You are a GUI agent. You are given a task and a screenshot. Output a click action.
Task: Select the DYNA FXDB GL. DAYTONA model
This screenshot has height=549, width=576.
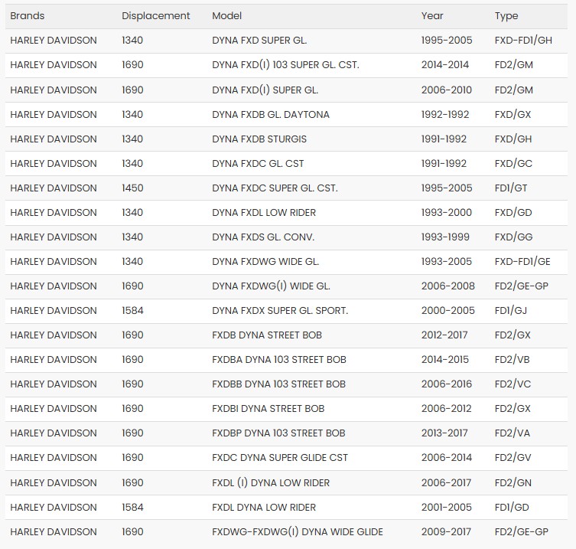click(271, 115)
